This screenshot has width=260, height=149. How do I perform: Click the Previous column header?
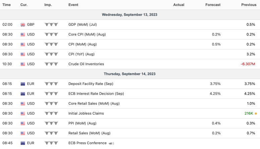click(248, 5)
